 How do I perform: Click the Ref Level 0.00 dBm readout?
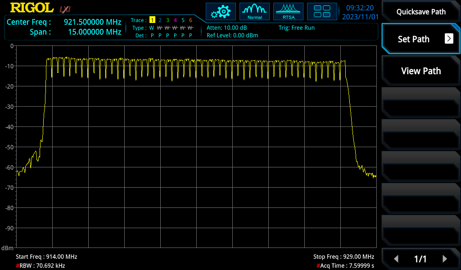[x=232, y=35]
